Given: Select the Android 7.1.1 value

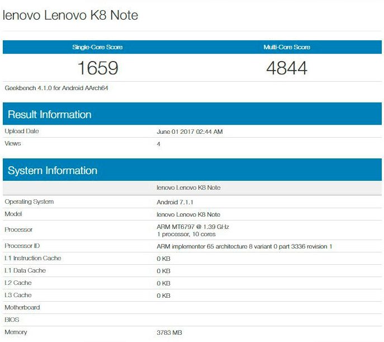Looking at the screenshot, I should 175,202.
